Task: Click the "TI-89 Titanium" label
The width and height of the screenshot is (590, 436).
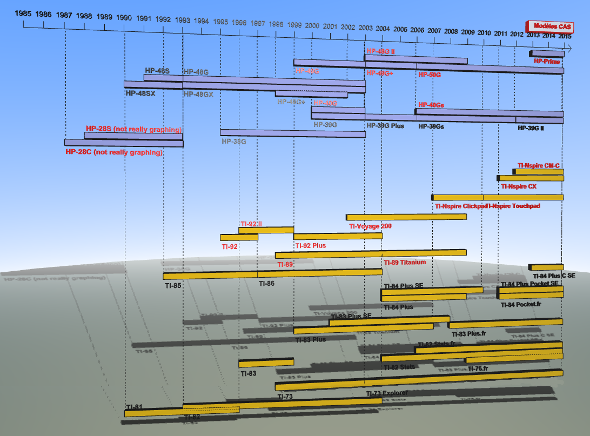Action: (x=405, y=262)
